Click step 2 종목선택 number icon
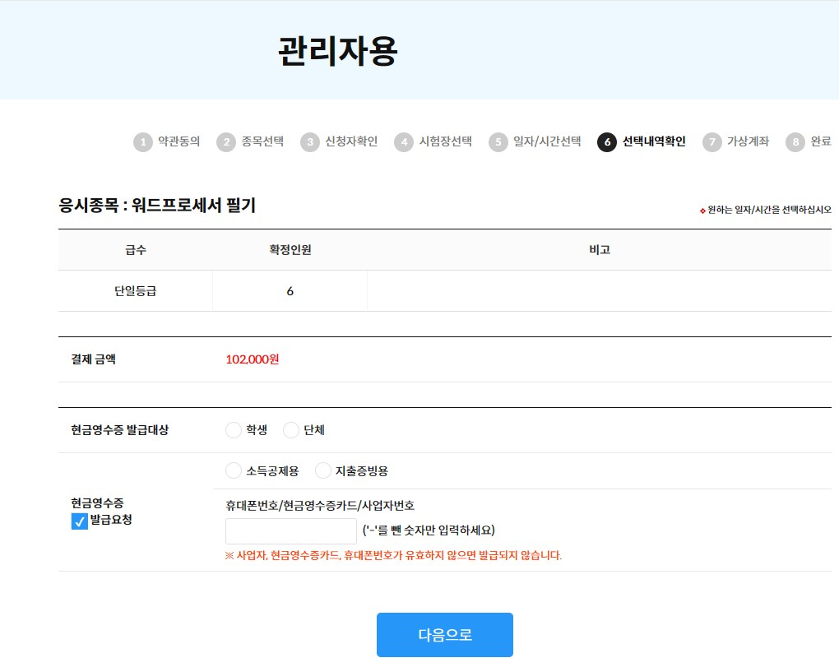The width and height of the screenshot is (839, 667). tap(226, 142)
